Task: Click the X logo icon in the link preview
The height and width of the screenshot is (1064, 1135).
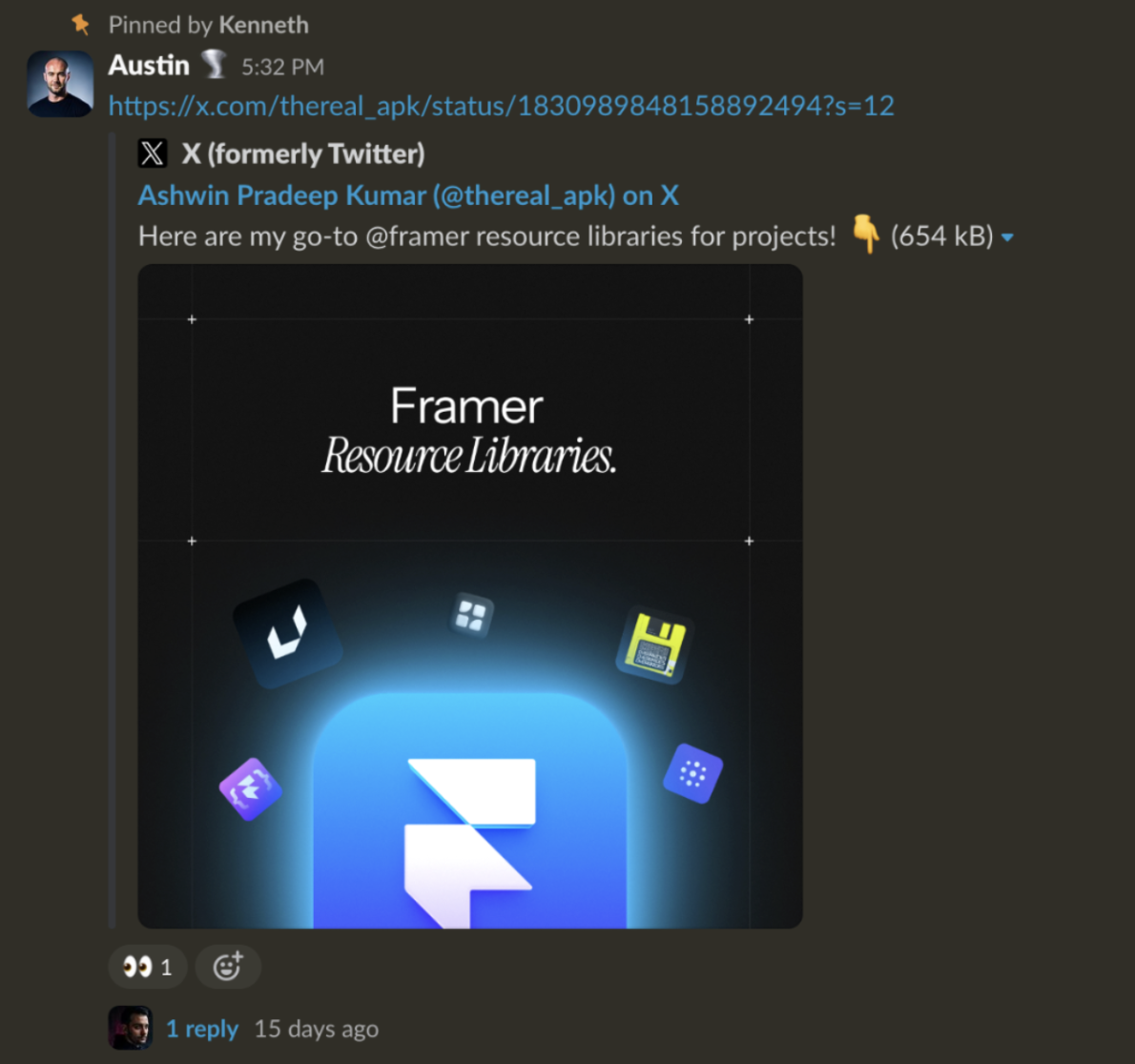Action: pos(152,153)
